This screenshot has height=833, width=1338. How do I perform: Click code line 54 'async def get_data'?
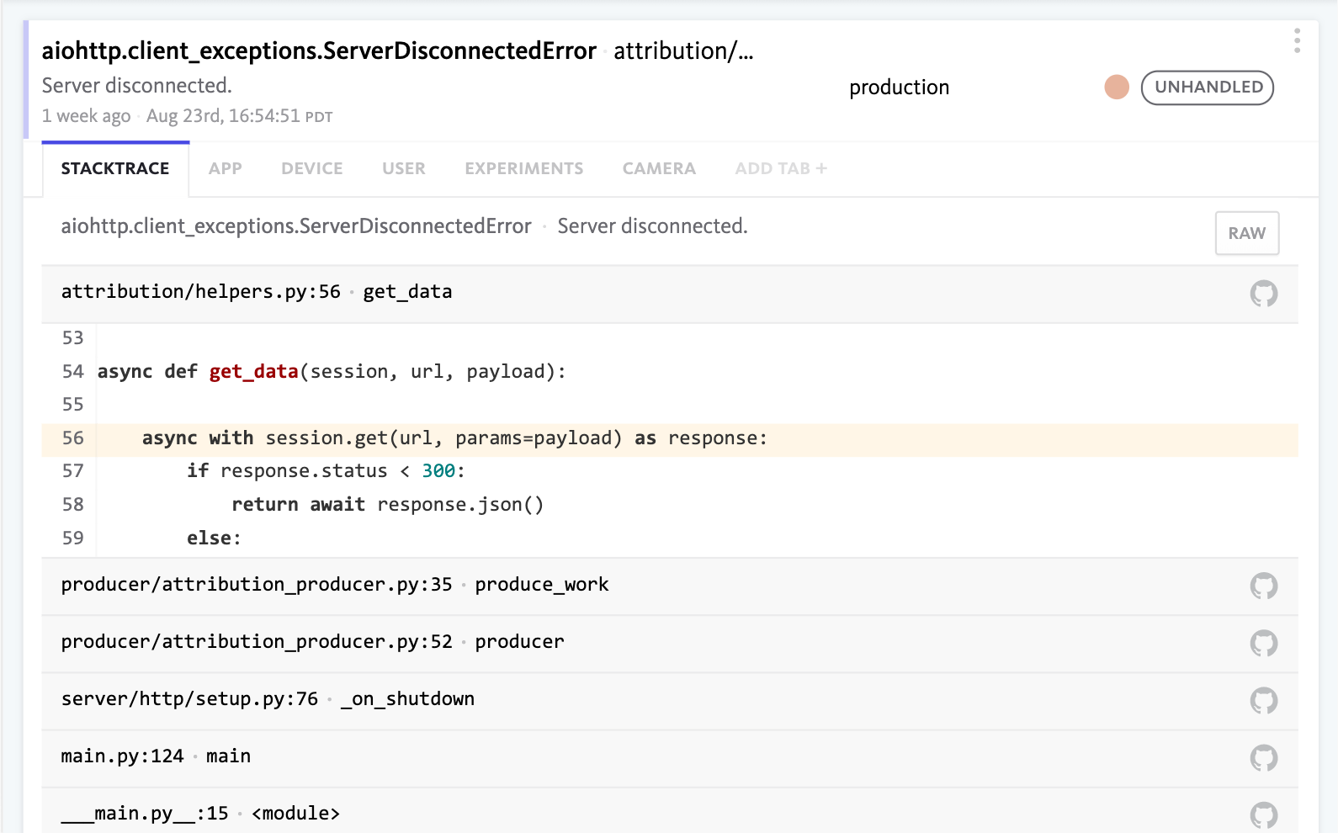click(x=332, y=372)
